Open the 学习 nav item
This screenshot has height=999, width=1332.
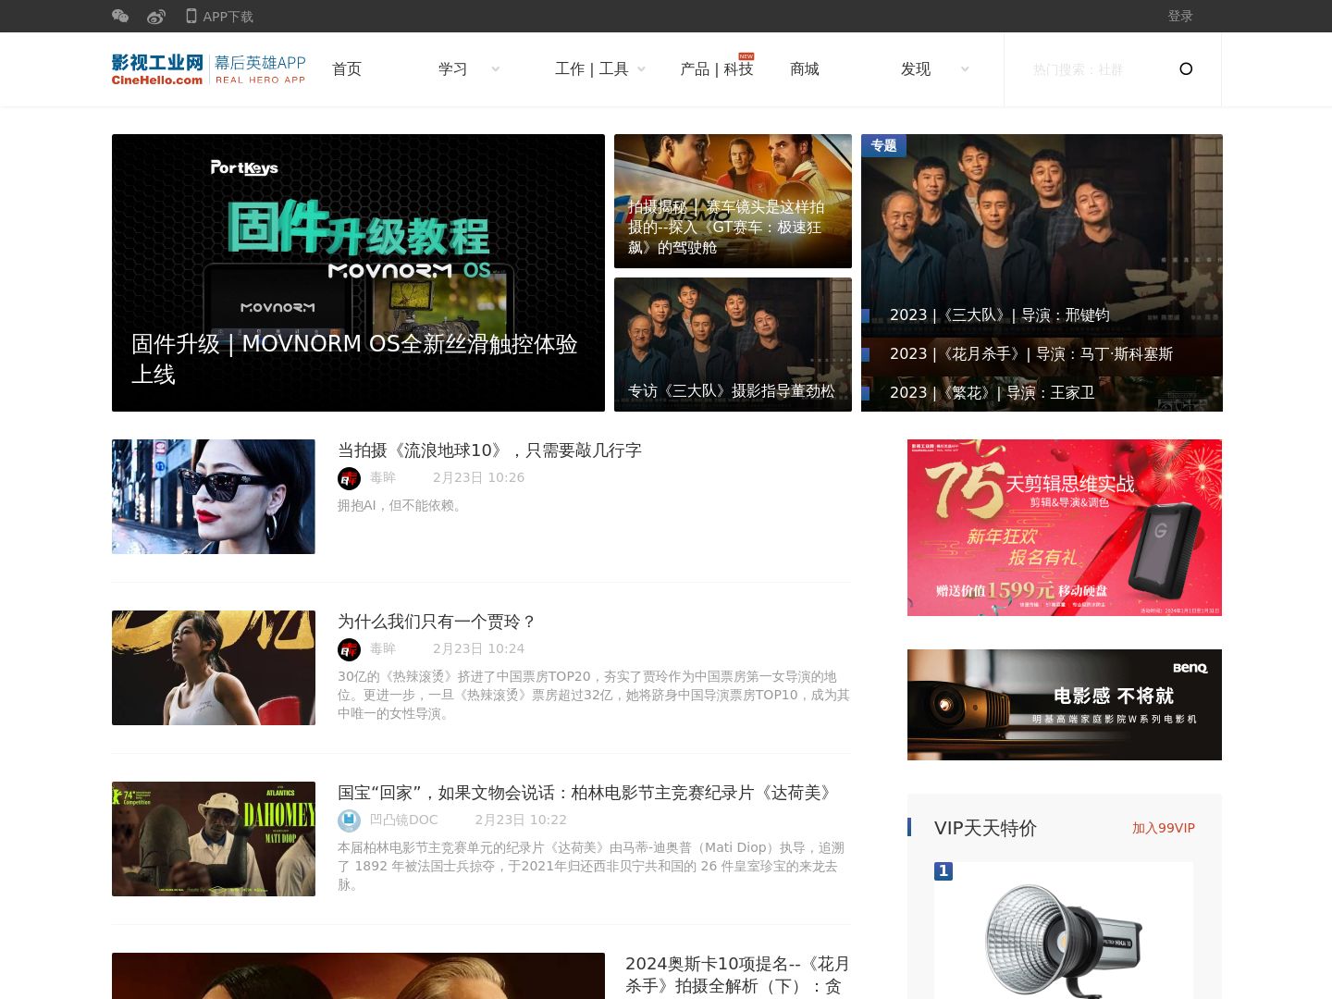pos(453,69)
